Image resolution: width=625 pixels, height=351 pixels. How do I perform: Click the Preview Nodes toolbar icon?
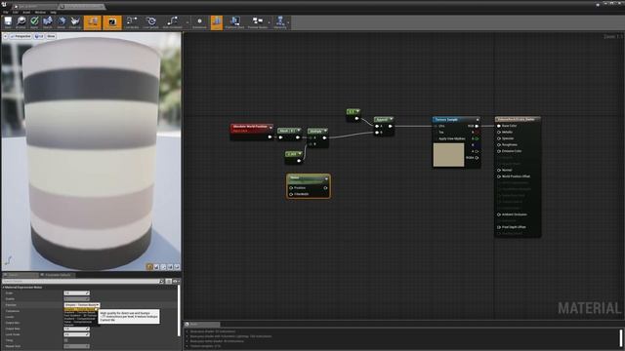point(258,22)
